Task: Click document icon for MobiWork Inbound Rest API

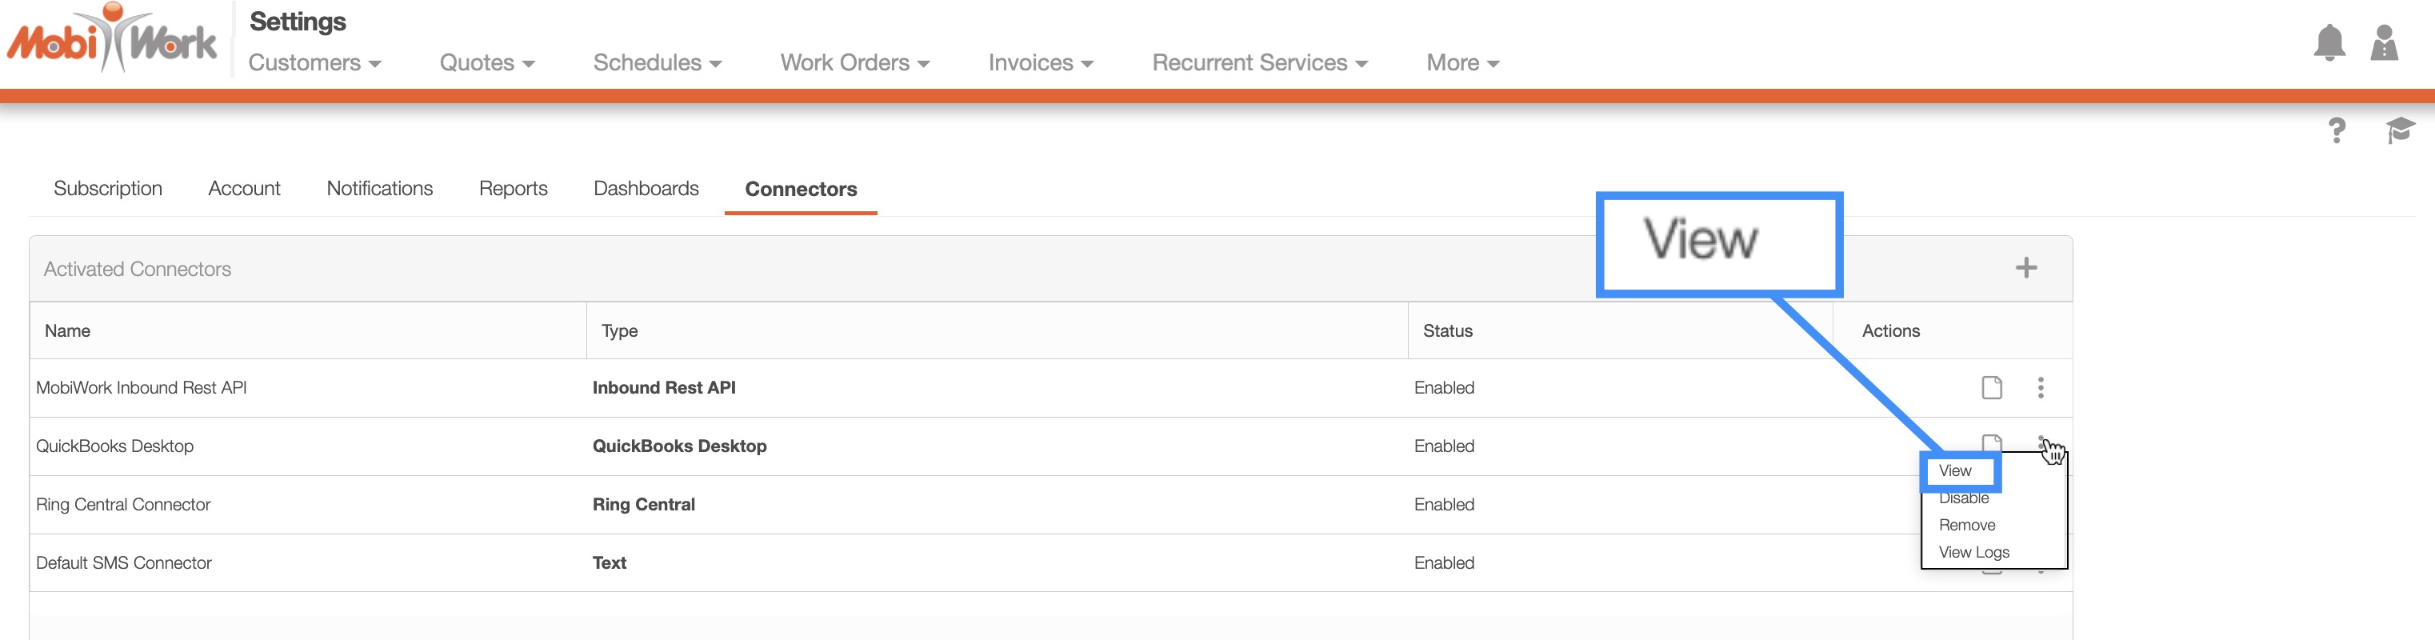Action: pos(1991,387)
